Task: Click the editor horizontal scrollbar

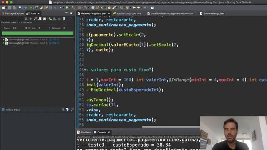Action: tap(171, 127)
